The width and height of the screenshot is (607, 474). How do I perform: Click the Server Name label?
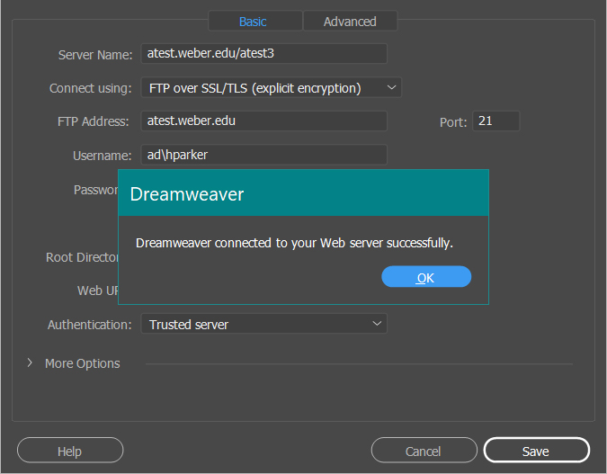(95, 55)
